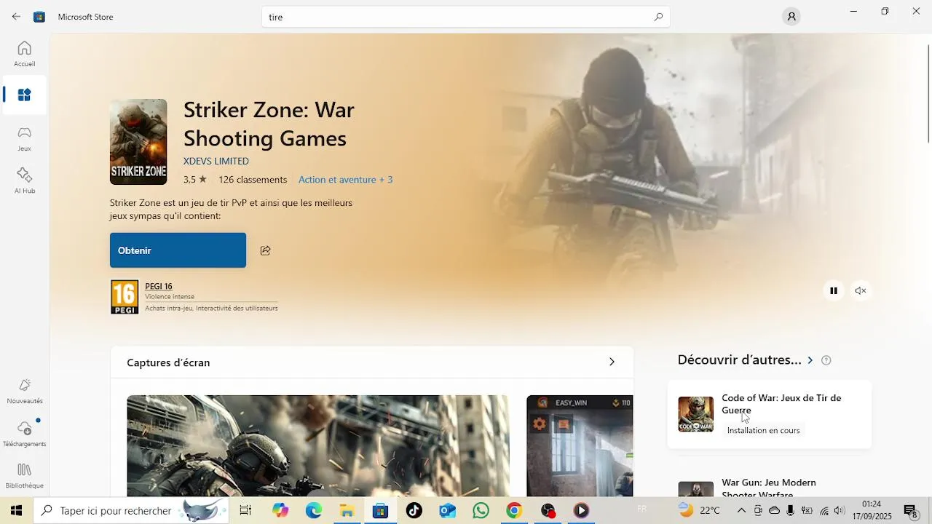The height and width of the screenshot is (524, 932).
Task: Click the taskbar search box
Action: (x=131, y=510)
